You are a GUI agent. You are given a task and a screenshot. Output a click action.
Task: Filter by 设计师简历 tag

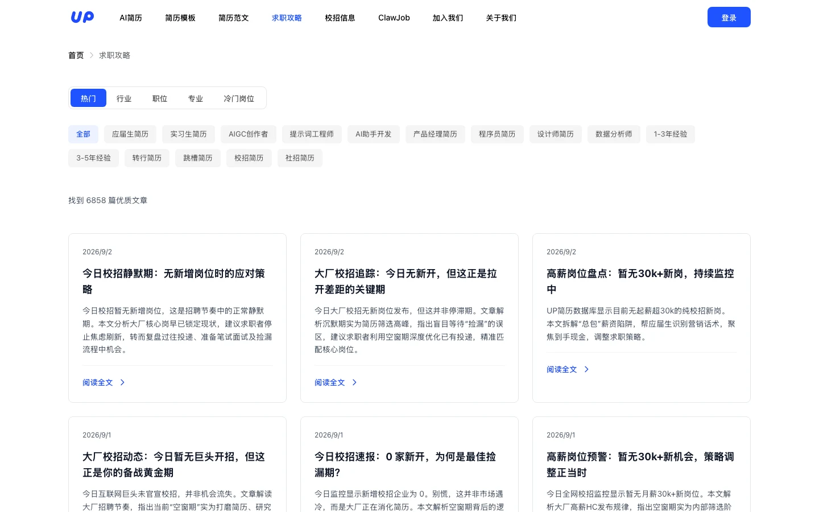pos(556,134)
